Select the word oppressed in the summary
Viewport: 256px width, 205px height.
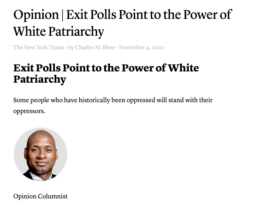[141, 101]
